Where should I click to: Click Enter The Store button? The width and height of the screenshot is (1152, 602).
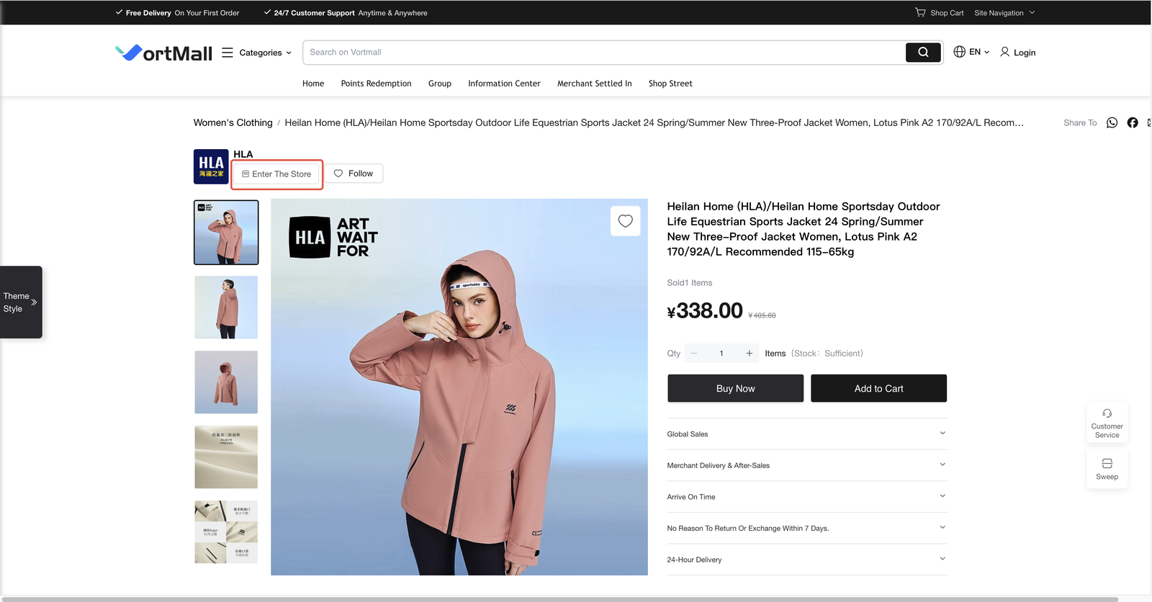(277, 174)
